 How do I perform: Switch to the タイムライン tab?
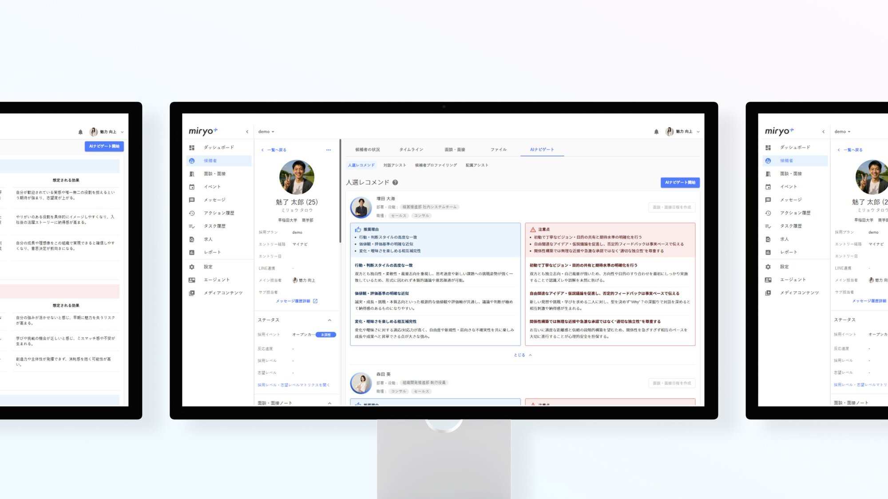coord(411,149)
